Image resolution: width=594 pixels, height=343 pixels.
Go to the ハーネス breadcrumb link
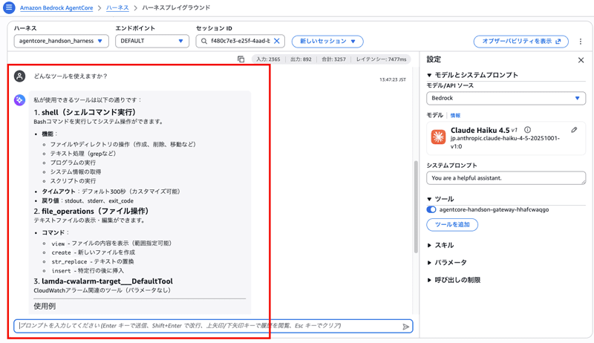click(x=117, y=7)
